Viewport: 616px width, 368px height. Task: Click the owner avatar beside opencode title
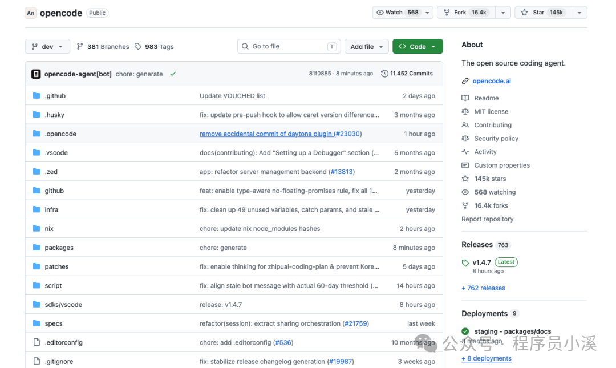click(x=31, y=13)
